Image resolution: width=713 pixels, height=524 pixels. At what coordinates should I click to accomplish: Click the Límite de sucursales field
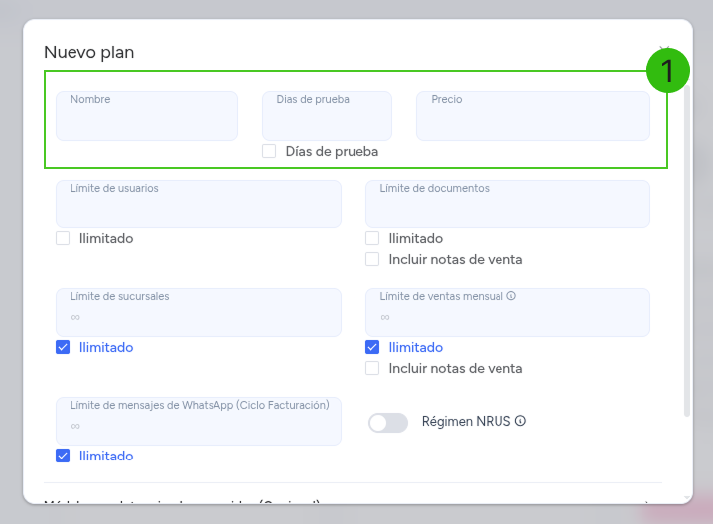199,313
